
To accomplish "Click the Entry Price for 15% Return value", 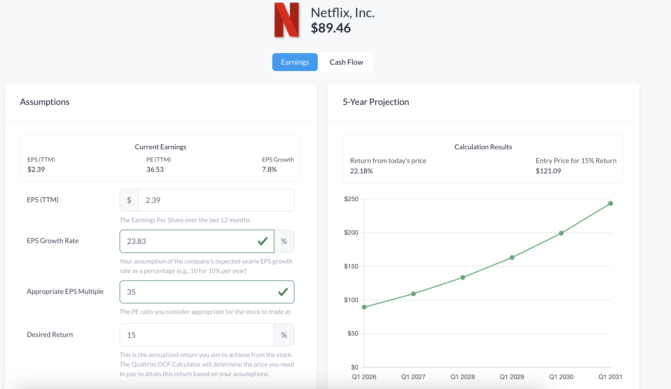I will [548, 171].
